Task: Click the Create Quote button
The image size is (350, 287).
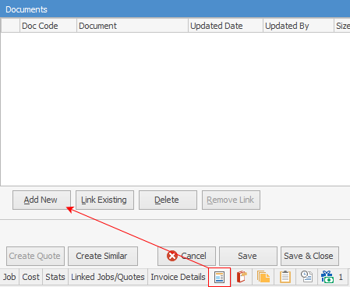Action: (x=35, y=256)
